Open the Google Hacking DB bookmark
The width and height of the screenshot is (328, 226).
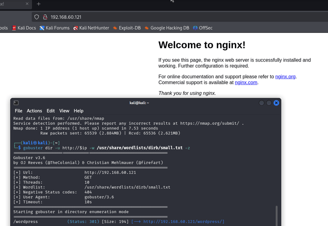[x=167, y=28]
